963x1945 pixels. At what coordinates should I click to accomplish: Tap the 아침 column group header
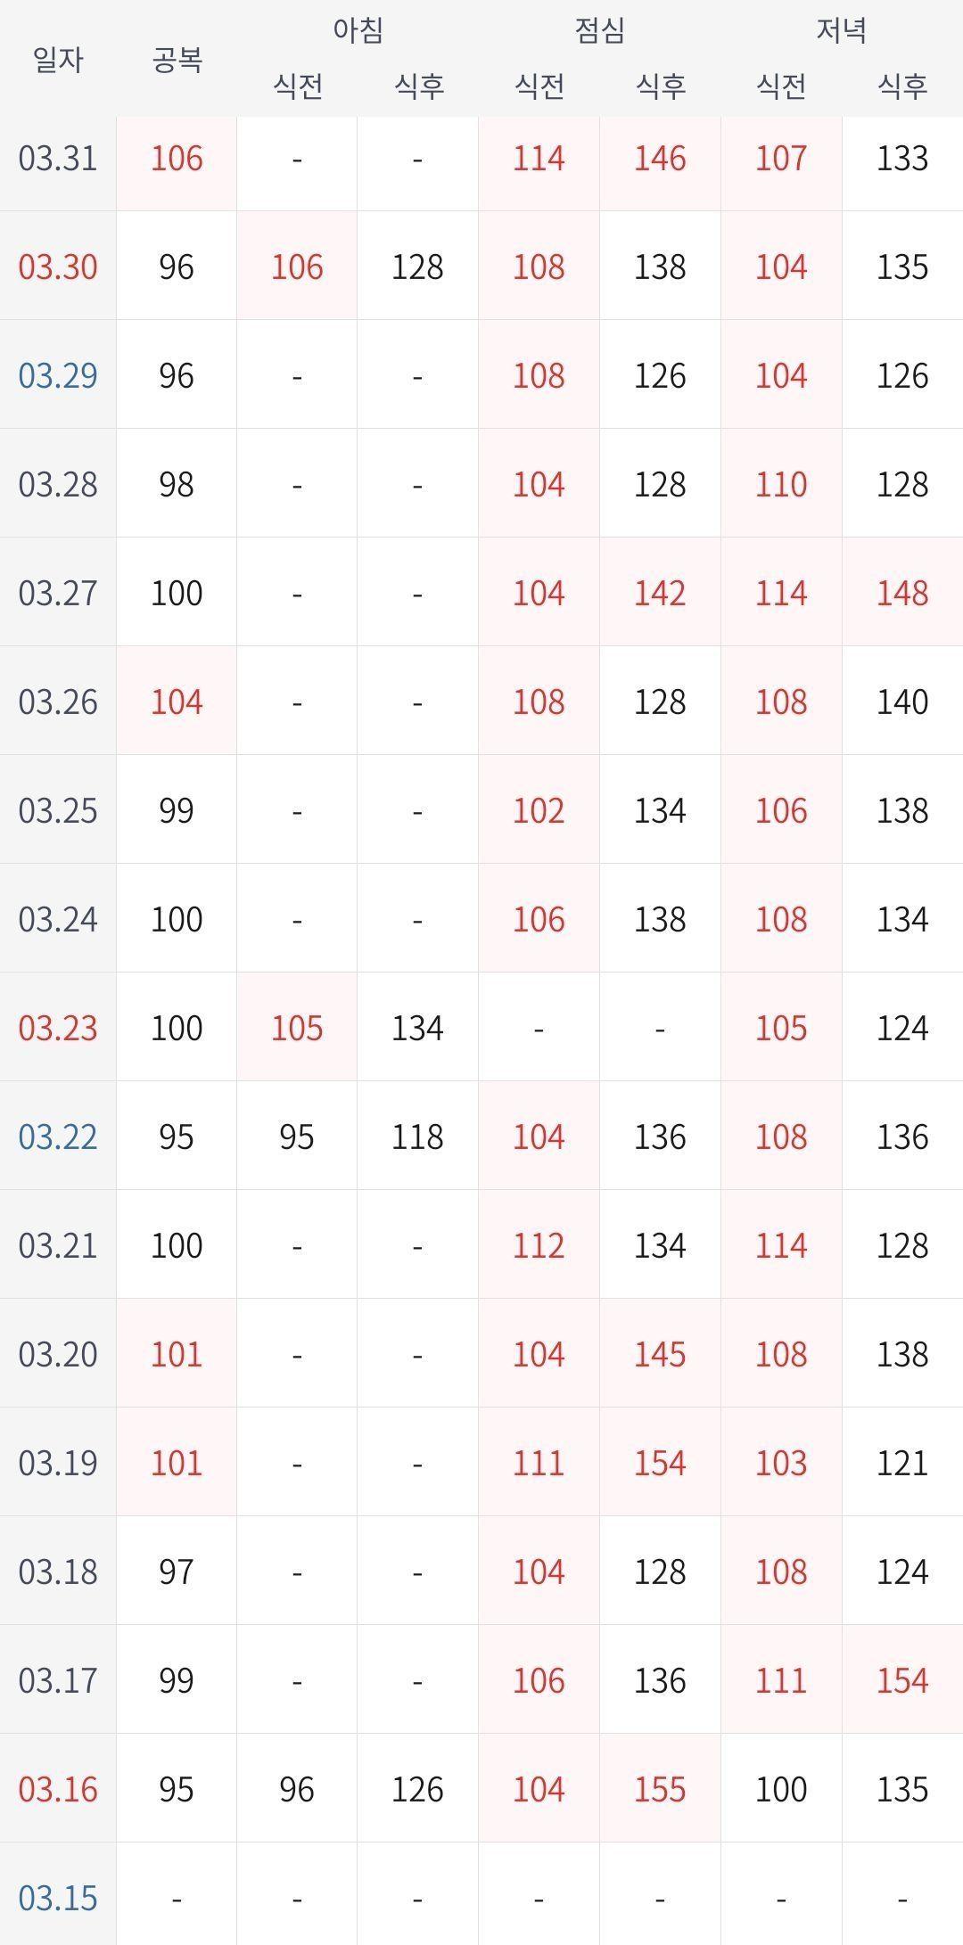point(358,30)
